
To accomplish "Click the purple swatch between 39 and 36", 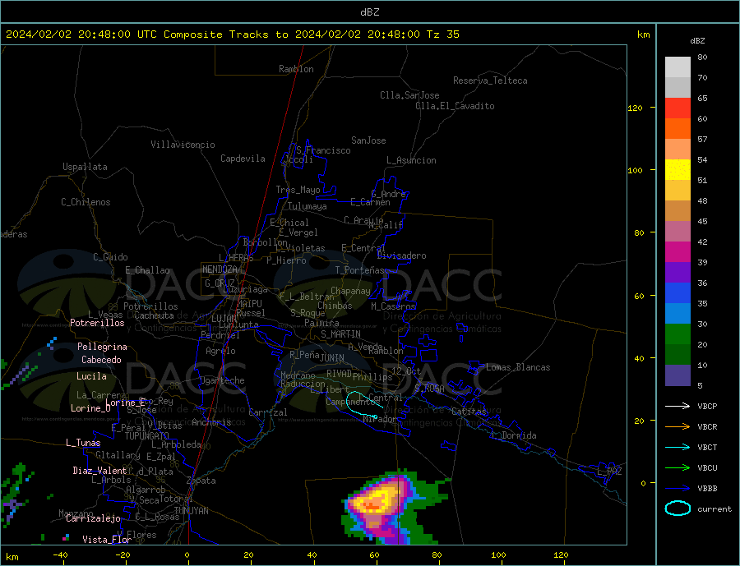I will 678,273.
